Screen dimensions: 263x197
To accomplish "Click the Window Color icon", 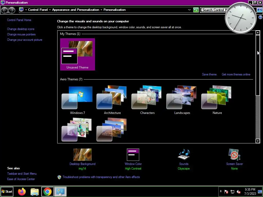I will [x=133, y=155].
